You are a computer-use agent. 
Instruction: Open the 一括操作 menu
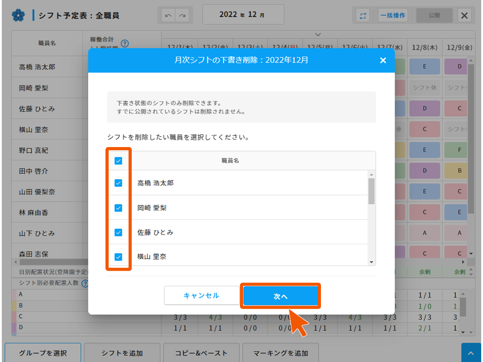(x=392, y=15)
